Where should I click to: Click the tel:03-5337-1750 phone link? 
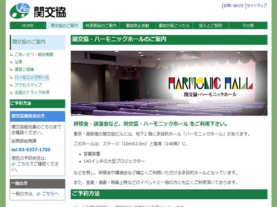31,150
